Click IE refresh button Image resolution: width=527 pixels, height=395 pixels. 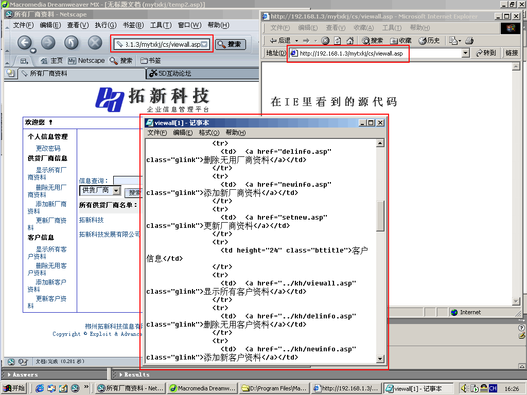tap(338, 41)
